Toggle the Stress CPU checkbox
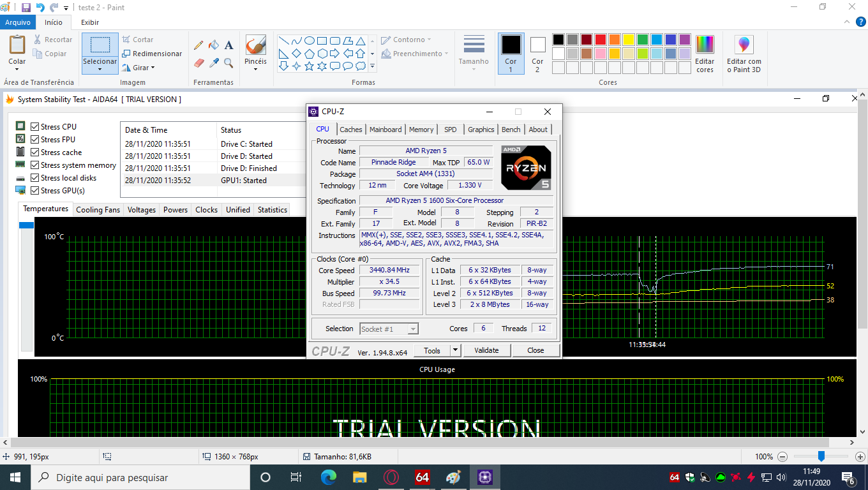 (x=35, y=126)
